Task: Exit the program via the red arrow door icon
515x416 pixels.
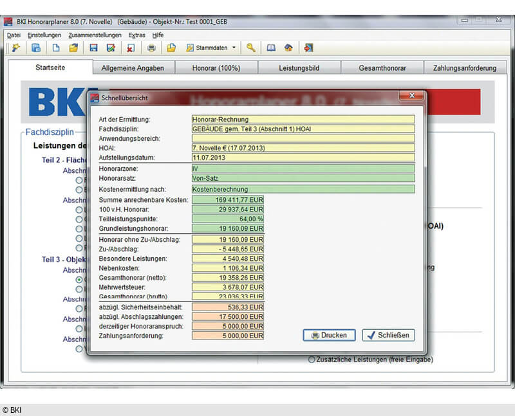Action: (x=308, y=48)
